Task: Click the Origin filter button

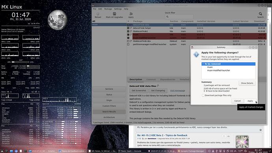Action: [109, 100]
